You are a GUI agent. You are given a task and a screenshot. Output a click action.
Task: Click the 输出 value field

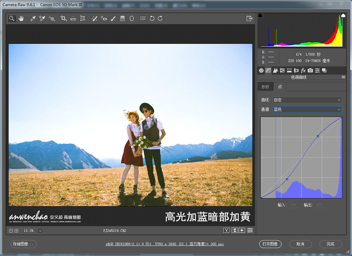coord(320,205)
